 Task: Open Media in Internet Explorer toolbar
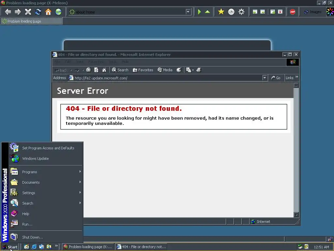165,70
